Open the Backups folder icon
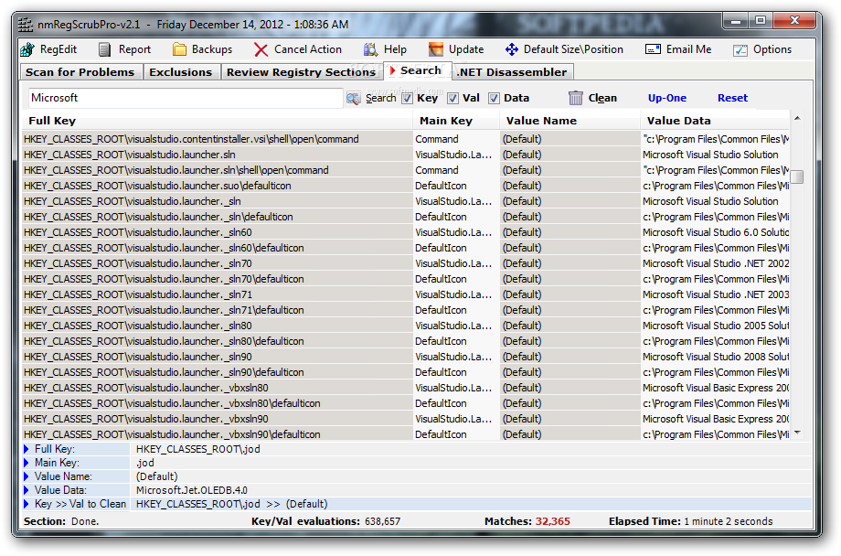This screenshot has height=556, width=841. [179, 50]
